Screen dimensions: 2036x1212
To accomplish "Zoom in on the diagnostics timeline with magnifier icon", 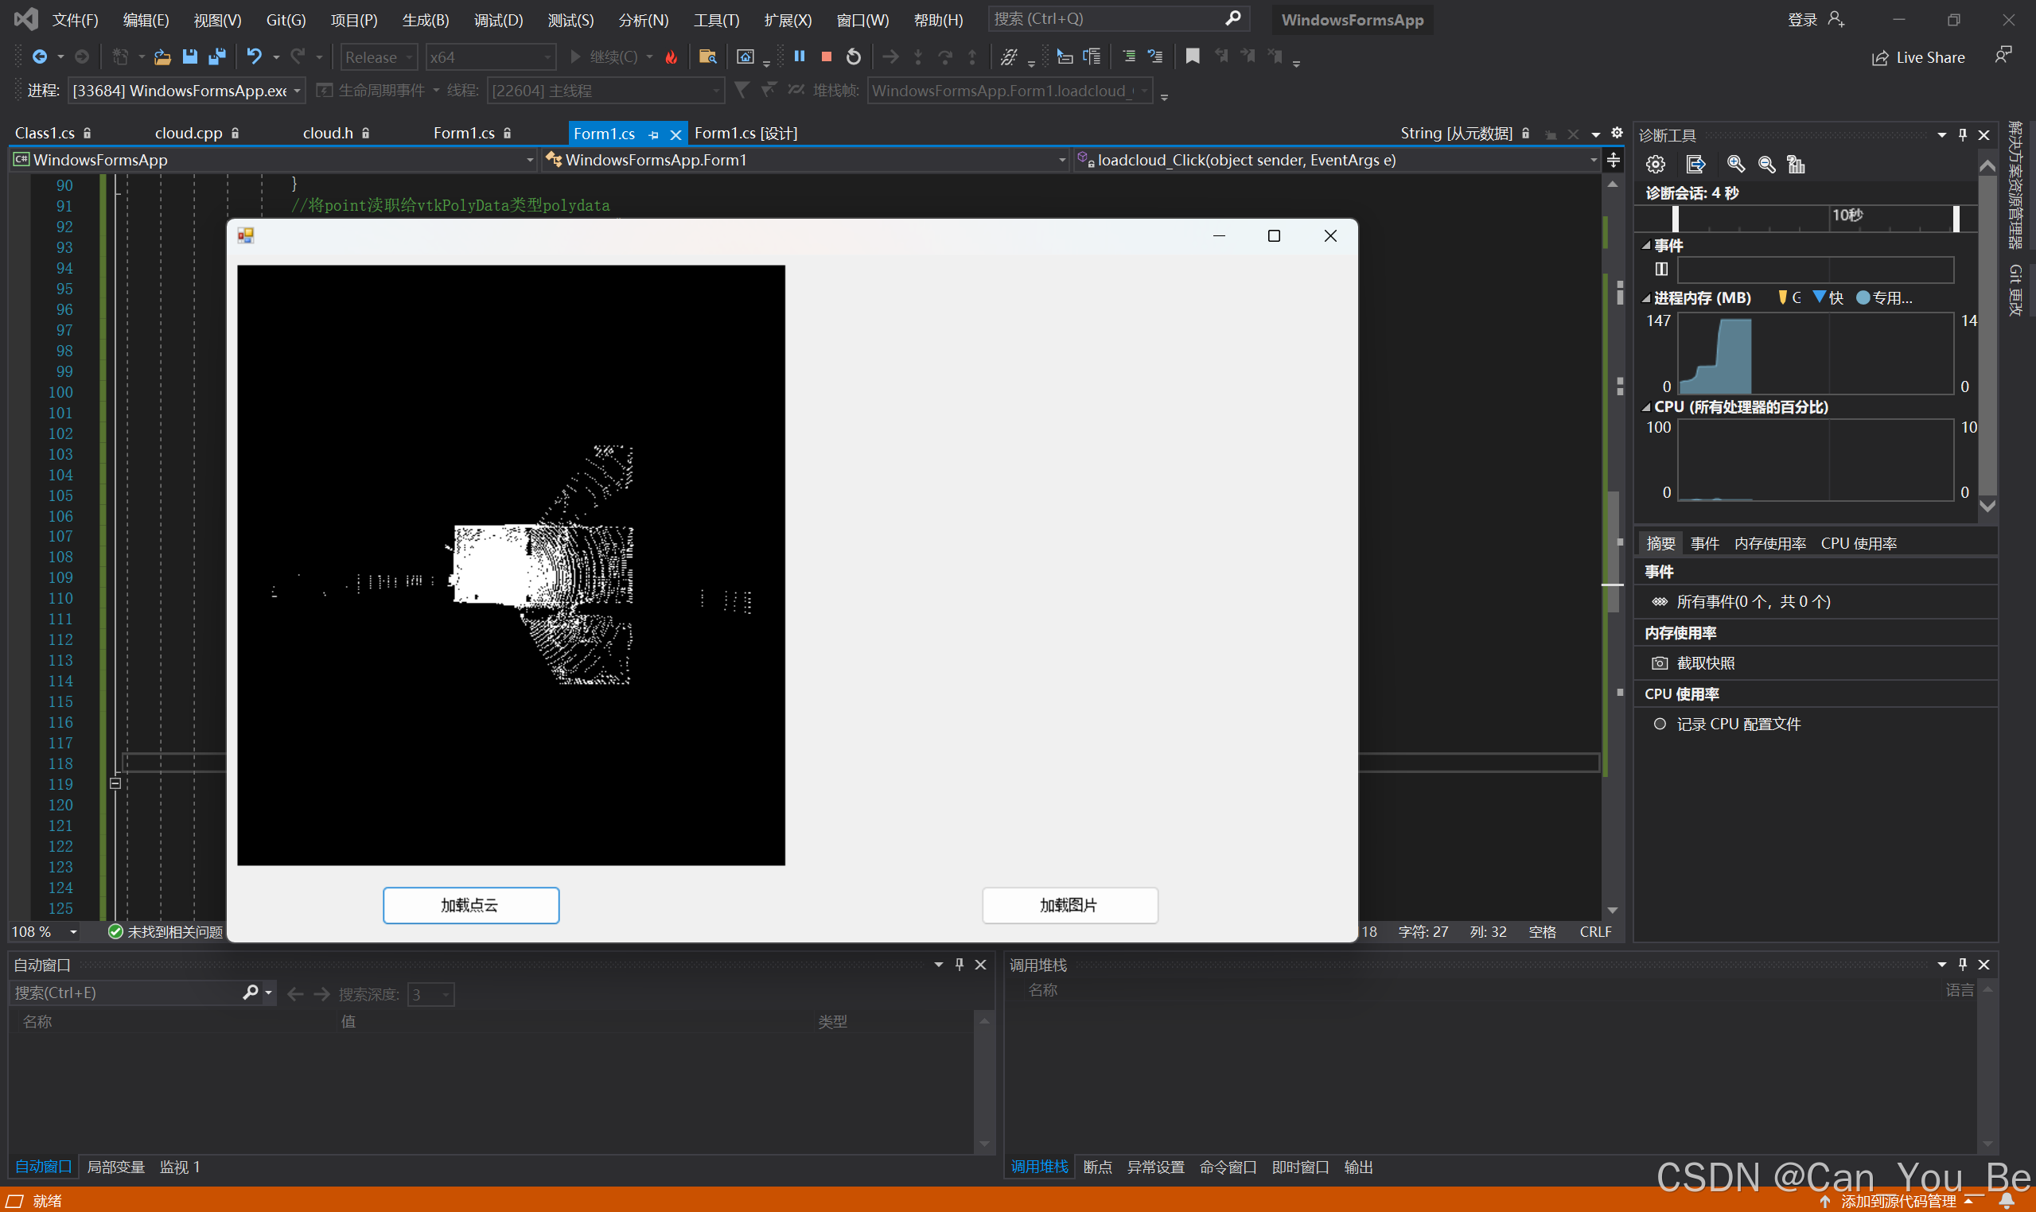I will (x=1736, y=164).
